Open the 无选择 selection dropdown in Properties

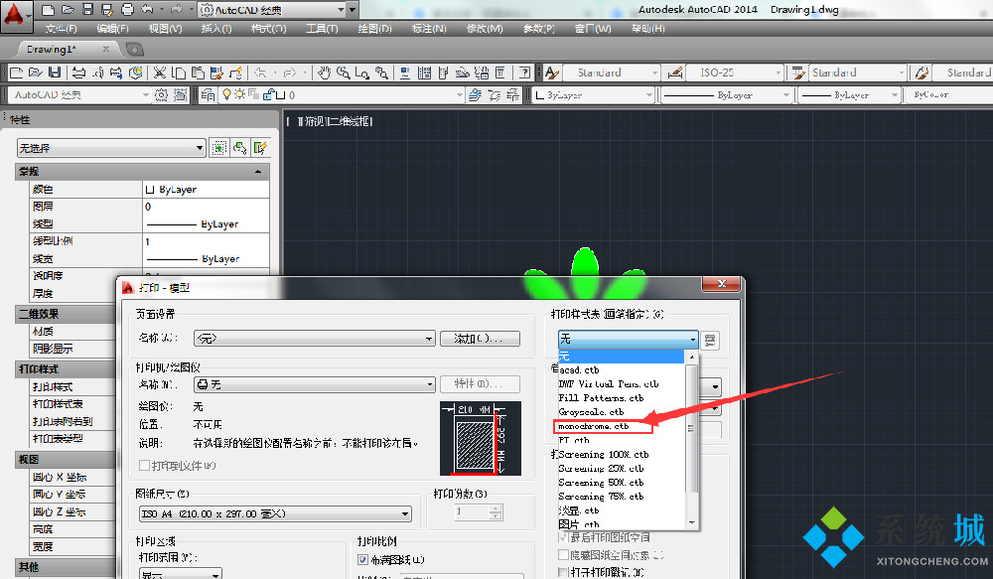(x=111, y=148)
